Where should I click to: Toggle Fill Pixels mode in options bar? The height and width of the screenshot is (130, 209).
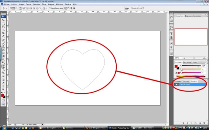16,8
